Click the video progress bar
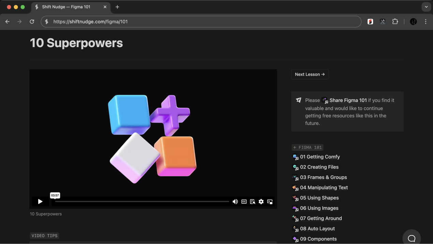 [x=142, y=202]
